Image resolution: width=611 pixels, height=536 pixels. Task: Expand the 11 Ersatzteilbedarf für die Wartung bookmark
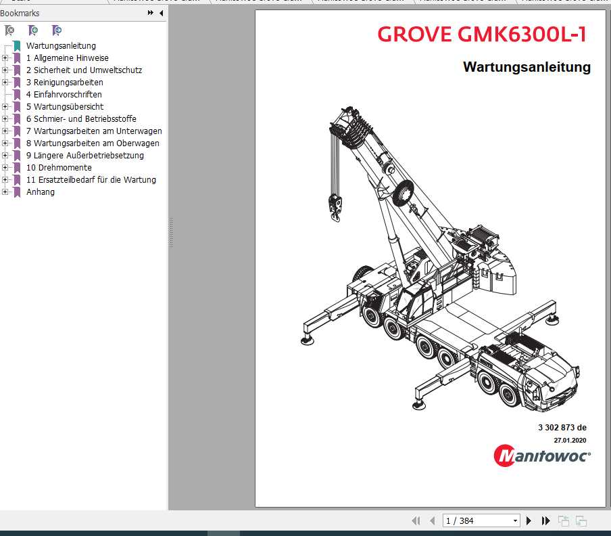(x=5, y=180)
